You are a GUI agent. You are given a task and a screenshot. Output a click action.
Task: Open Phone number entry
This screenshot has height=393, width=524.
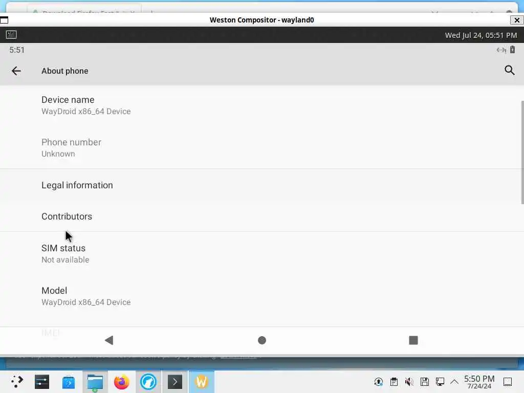pyautogui.click(x=260, y=148)
